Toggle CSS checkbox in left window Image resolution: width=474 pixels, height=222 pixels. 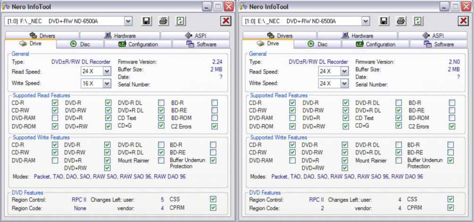click(213, 199)
